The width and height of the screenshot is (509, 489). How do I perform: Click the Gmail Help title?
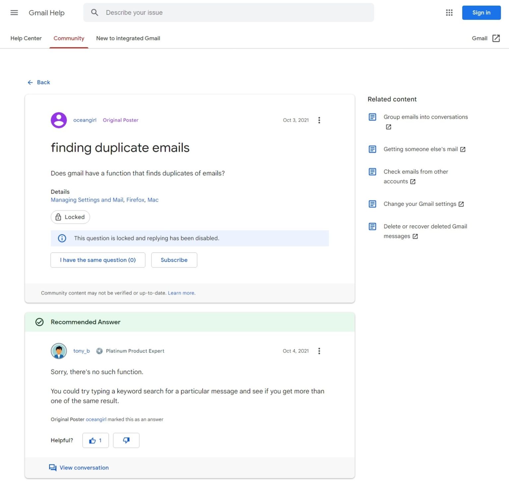tap(46, 13)
